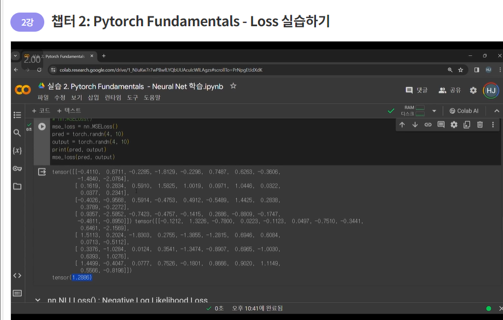Zoom page with magnifier icon in address bar
This screenshot has height=320, width=503.
(x=450, y=70)
